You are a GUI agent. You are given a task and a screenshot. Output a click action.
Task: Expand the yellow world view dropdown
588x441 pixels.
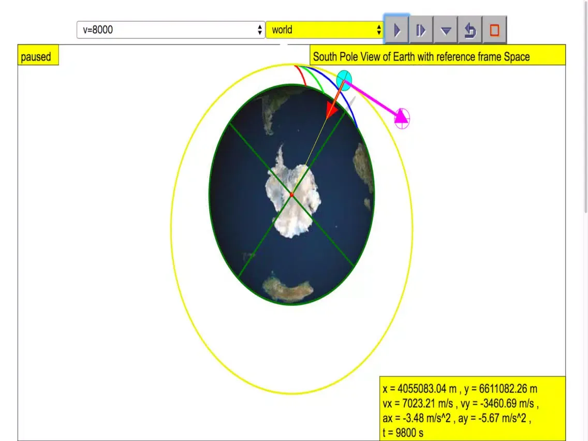pos(325,30)
